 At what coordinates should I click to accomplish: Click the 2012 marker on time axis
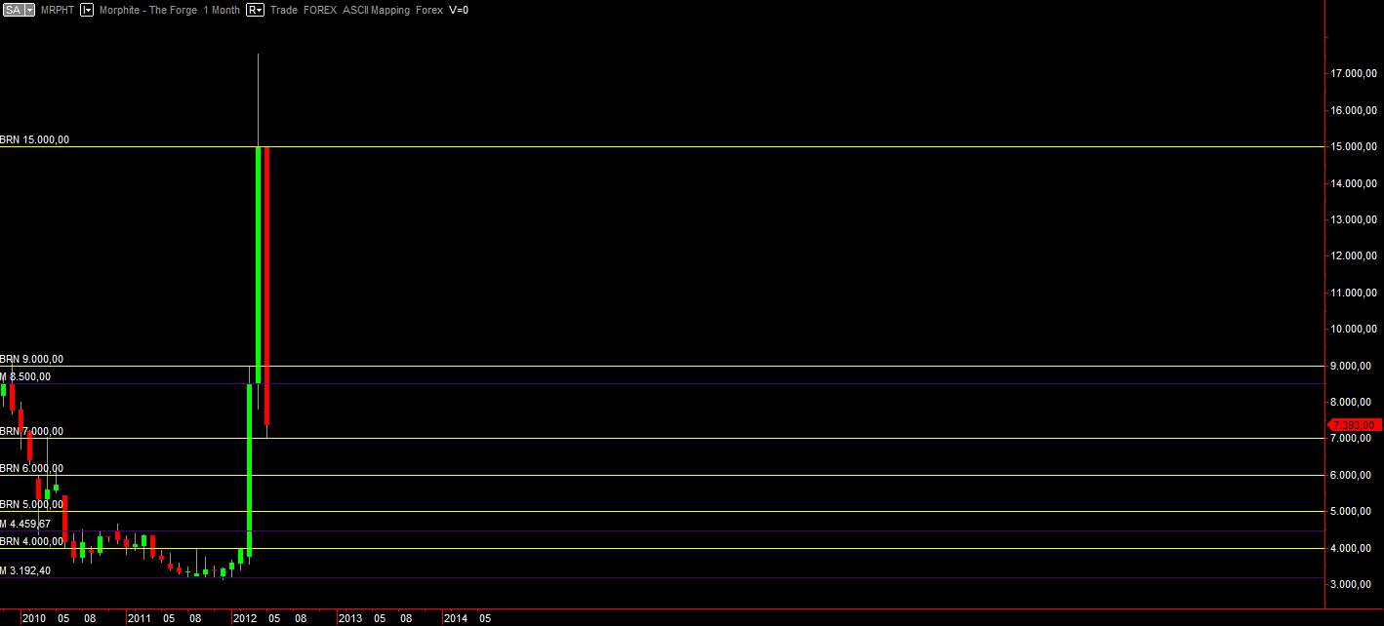click(244, 618)
